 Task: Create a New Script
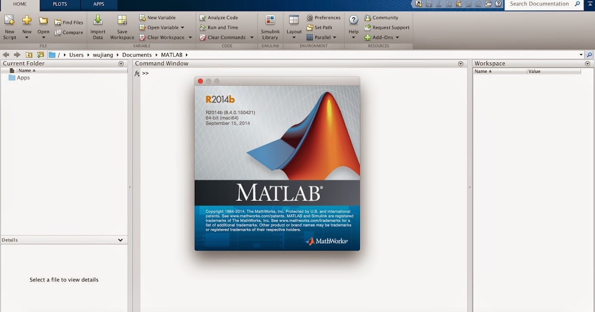tap(9, 27)
